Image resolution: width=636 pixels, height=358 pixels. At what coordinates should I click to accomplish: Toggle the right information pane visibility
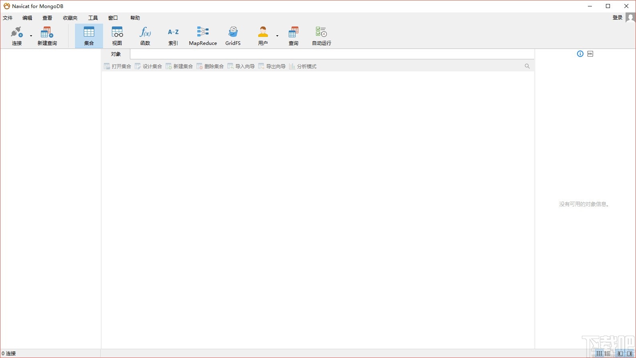(629, 354)
